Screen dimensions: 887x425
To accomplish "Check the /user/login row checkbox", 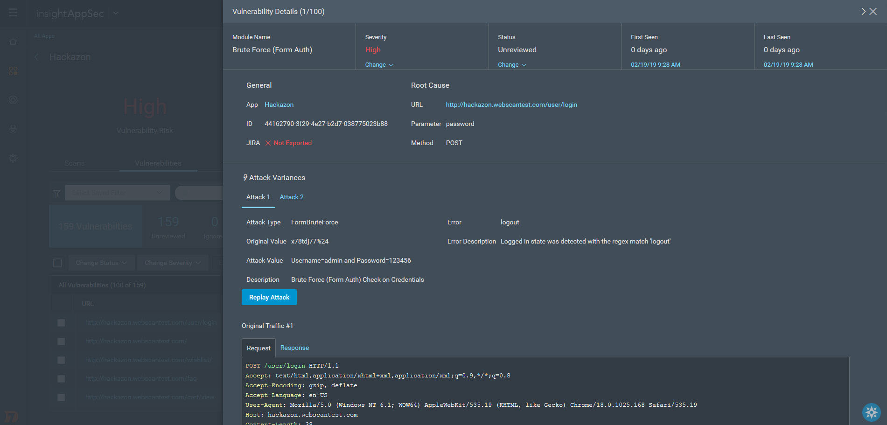I will 61,323.
